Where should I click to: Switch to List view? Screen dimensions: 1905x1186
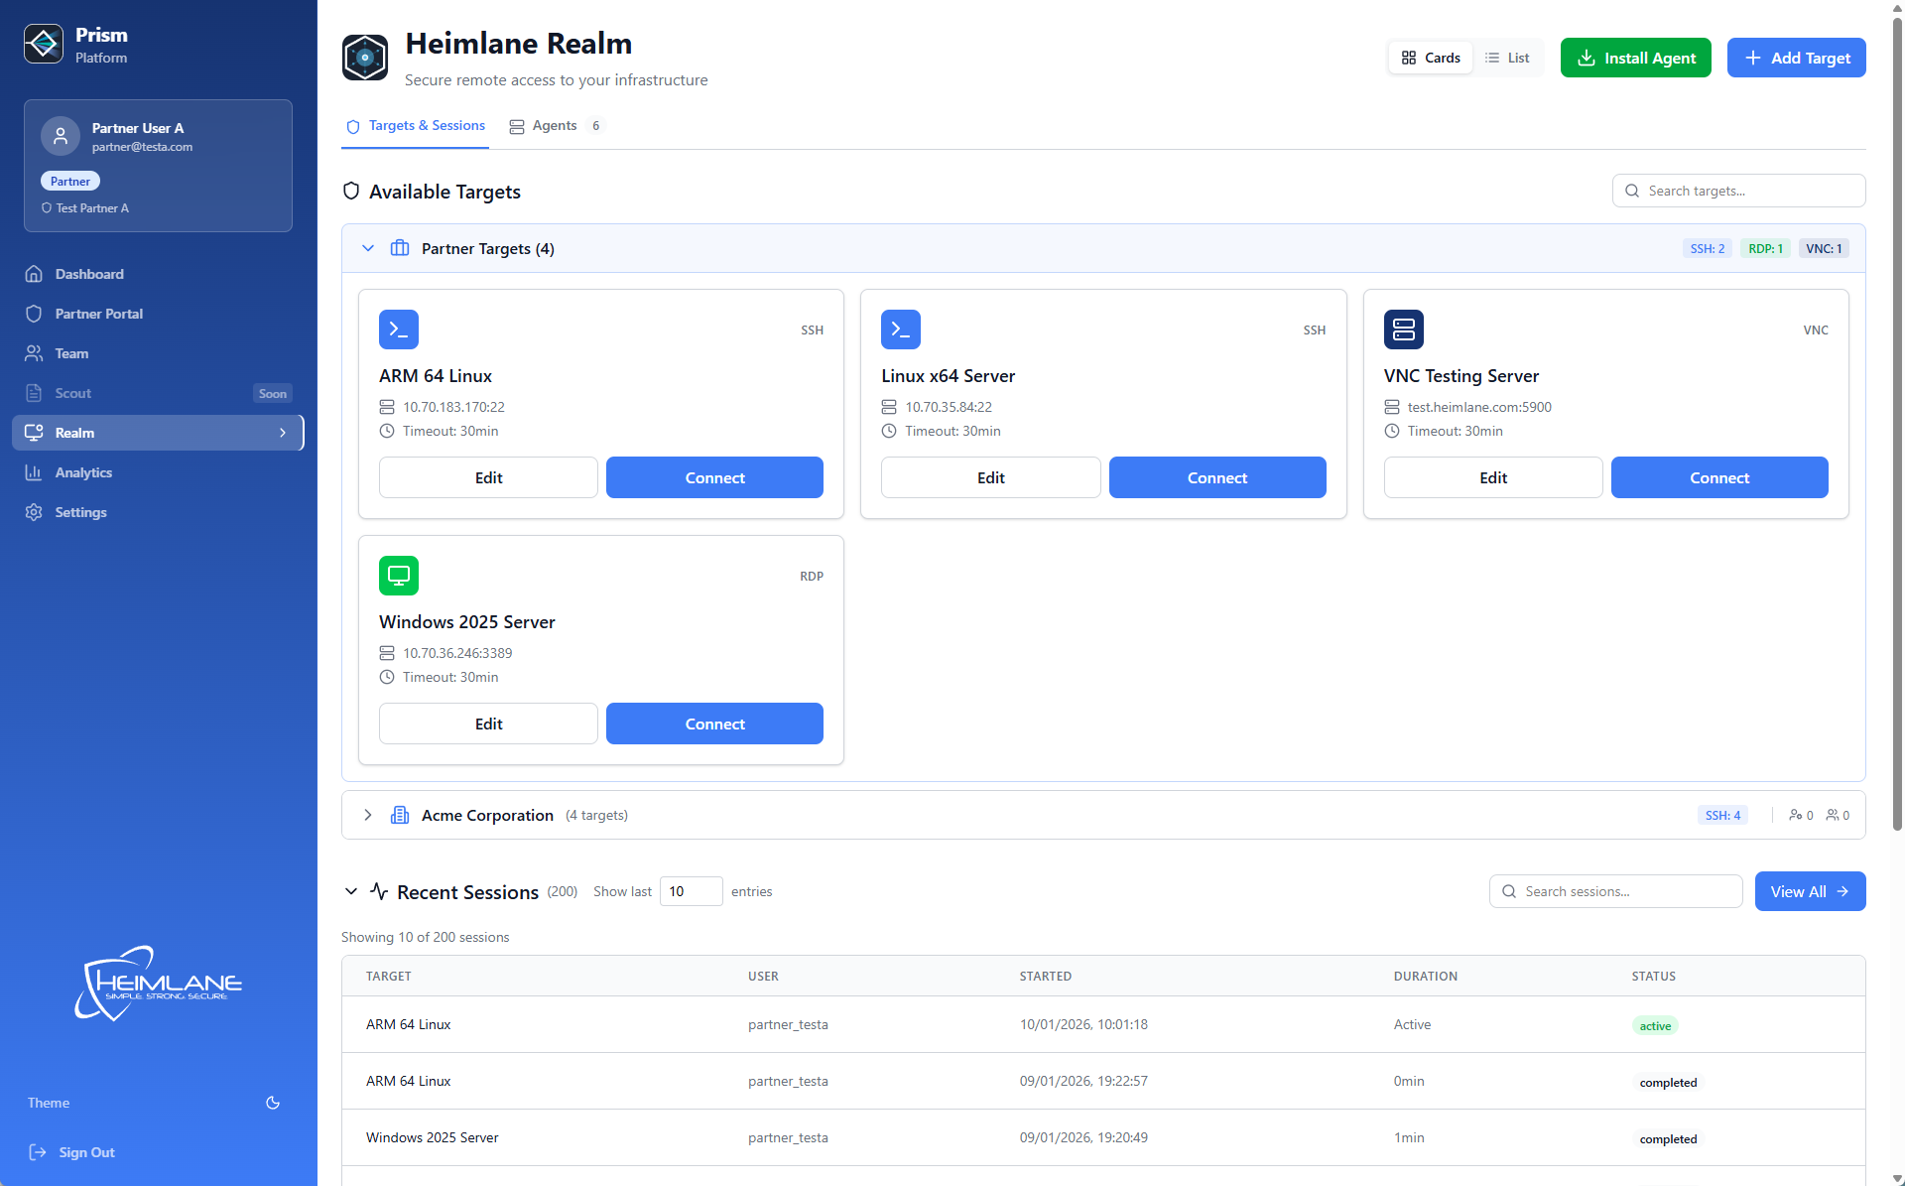pos(1507,58)
